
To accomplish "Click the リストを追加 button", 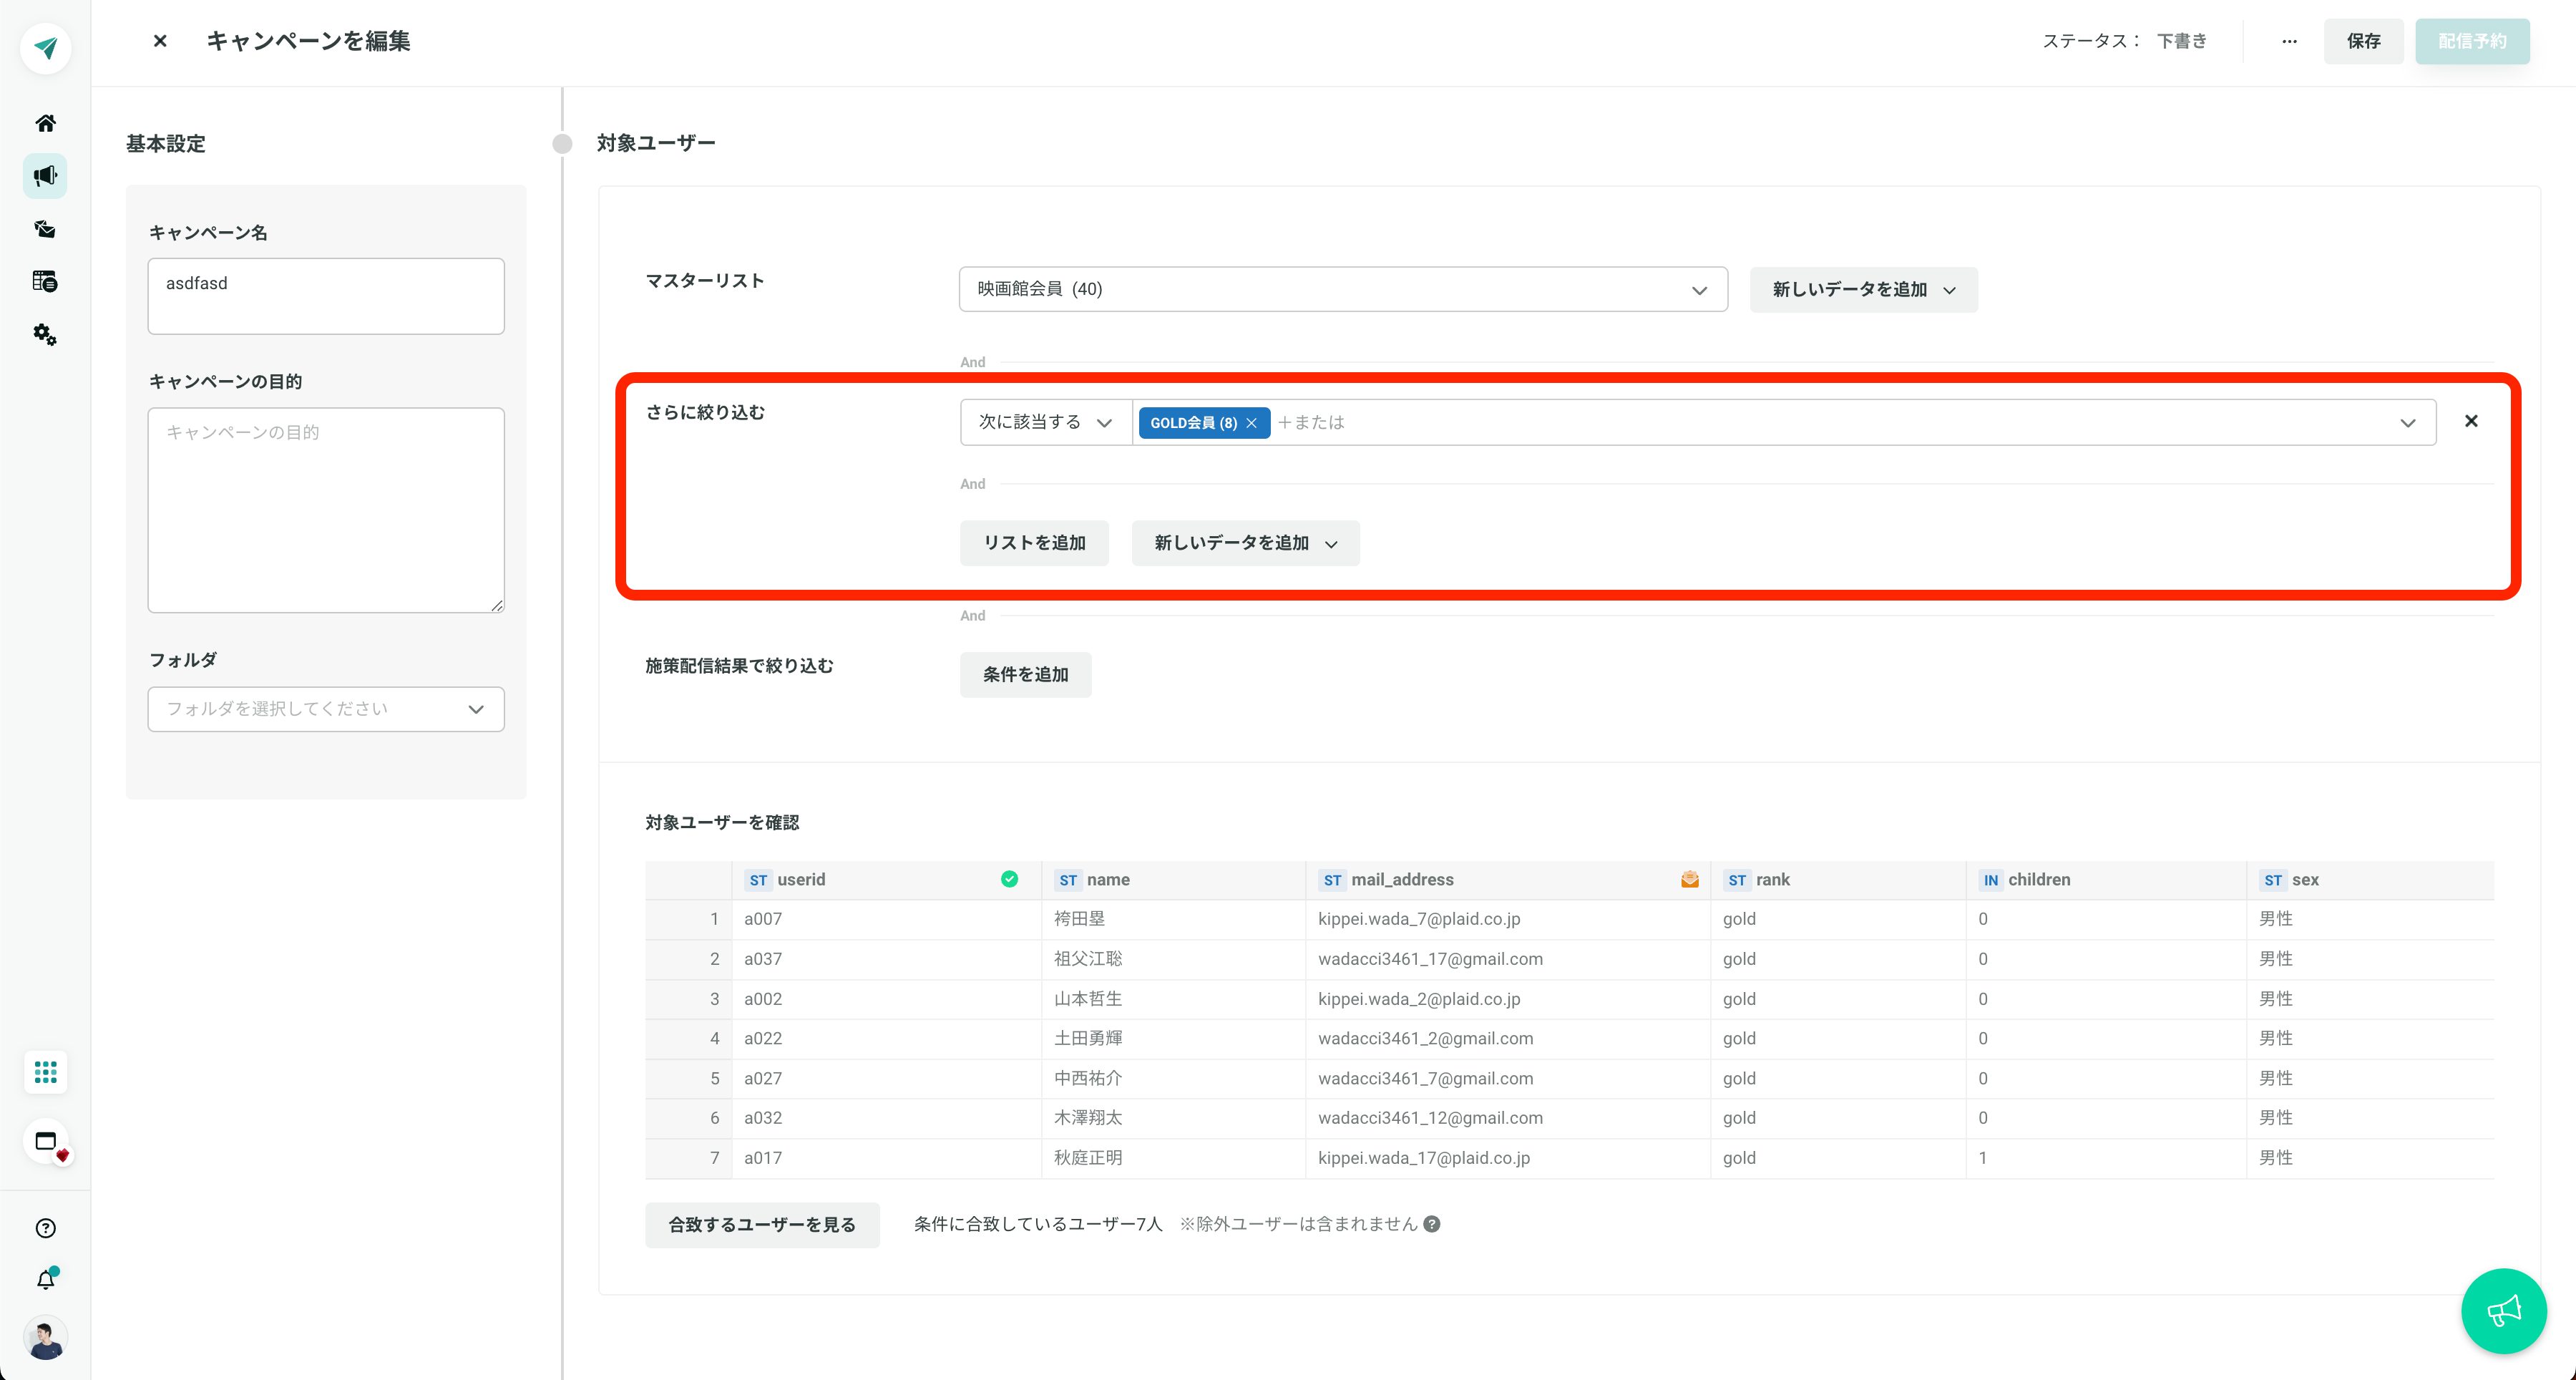I will [1034, 543].
